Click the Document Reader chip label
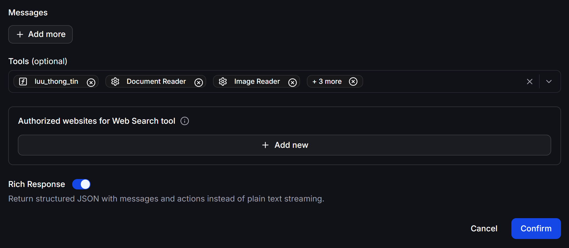The image size is (569, 248). click(156, 82)
